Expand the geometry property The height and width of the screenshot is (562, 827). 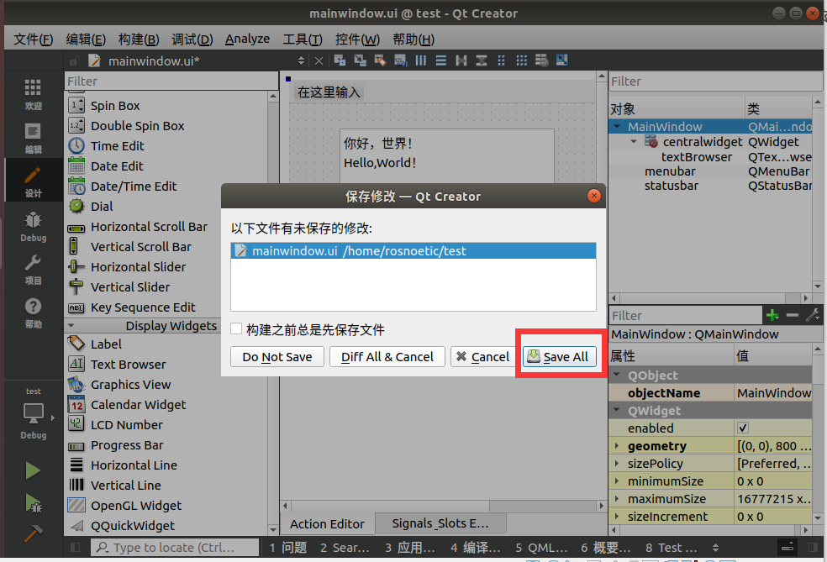point(617,445)
